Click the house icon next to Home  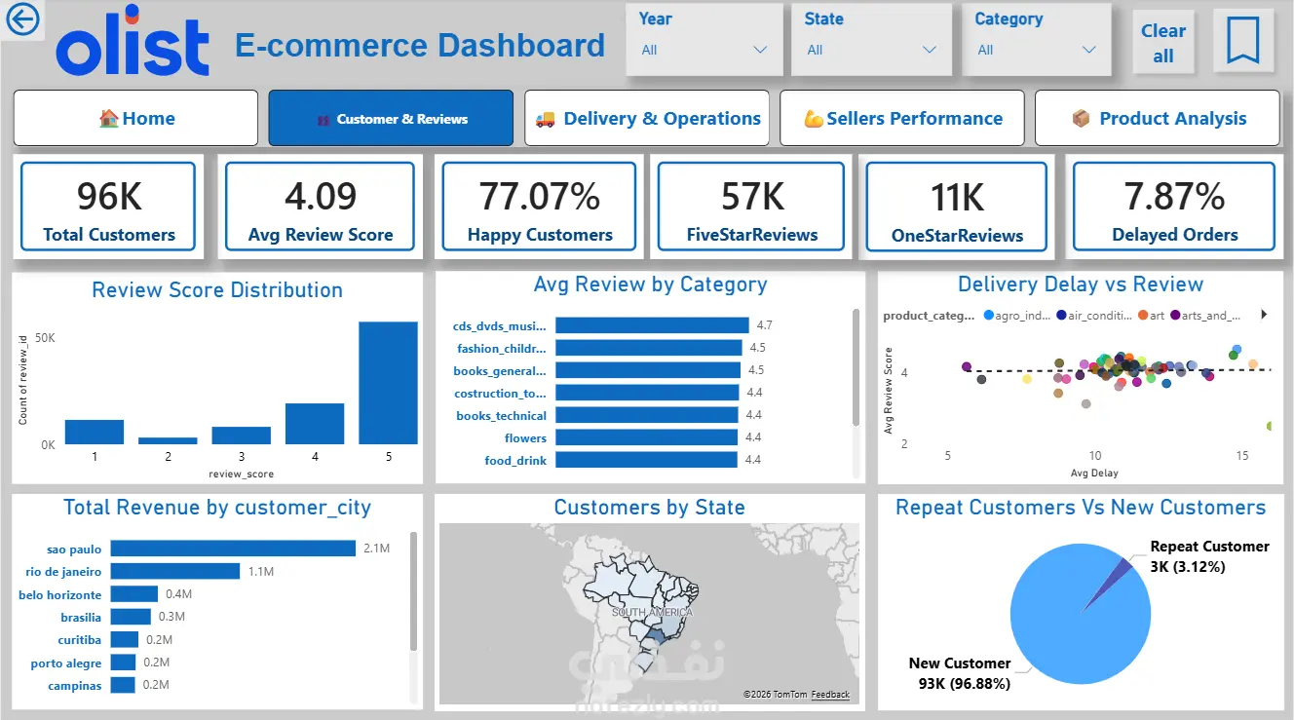tap(108, 119)
